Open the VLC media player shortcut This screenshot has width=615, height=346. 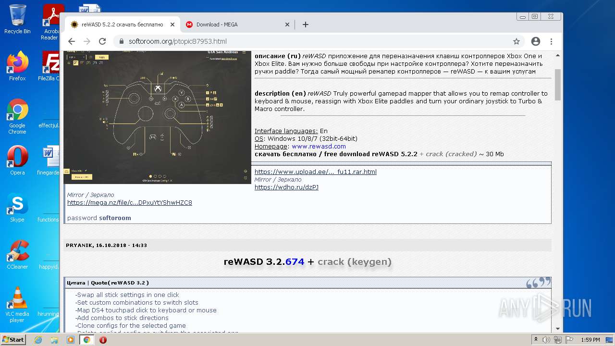tap(17, 304)
